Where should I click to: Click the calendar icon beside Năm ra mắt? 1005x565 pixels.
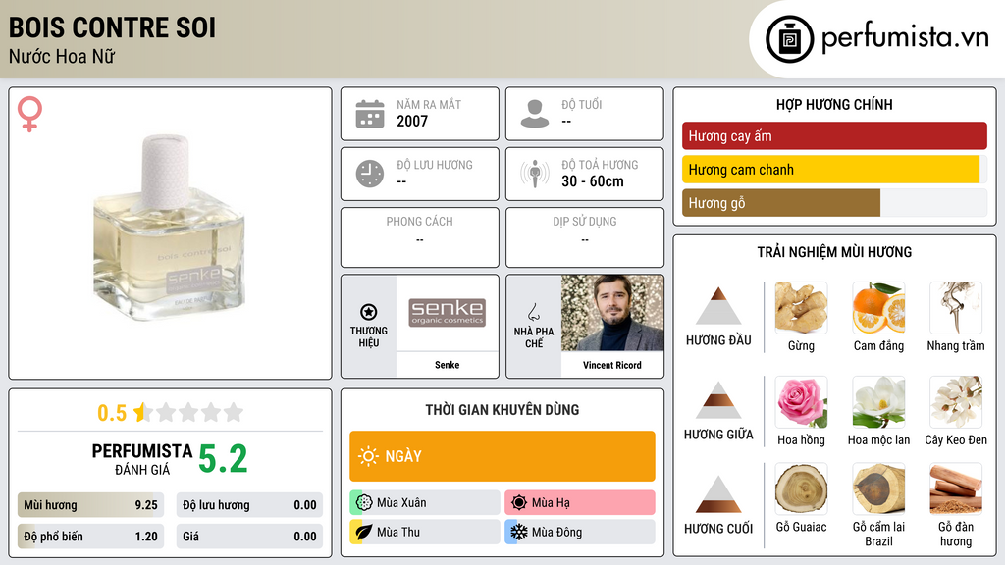370,114
